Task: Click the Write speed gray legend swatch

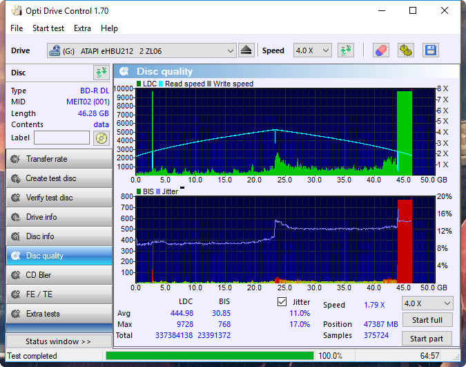Action: coord(209,84)
